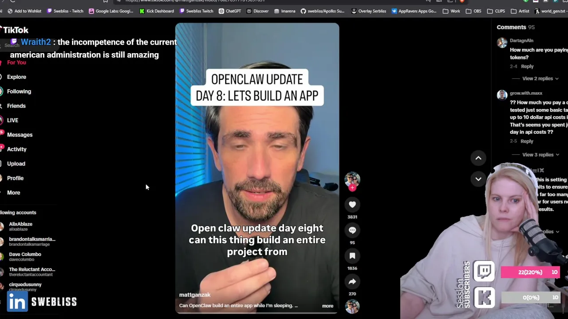
Task: Like the video with heart icon
Action: tap(352, 205)
